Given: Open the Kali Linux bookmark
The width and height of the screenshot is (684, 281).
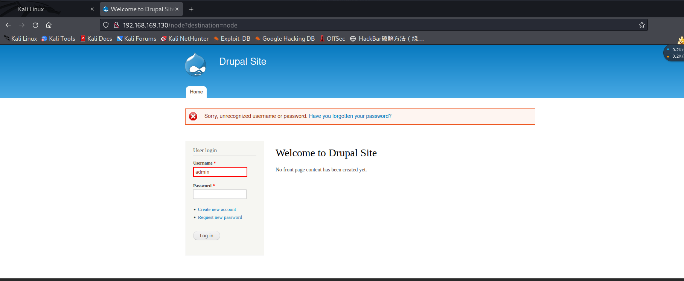Looking at the screenshot, I should 21,38.
